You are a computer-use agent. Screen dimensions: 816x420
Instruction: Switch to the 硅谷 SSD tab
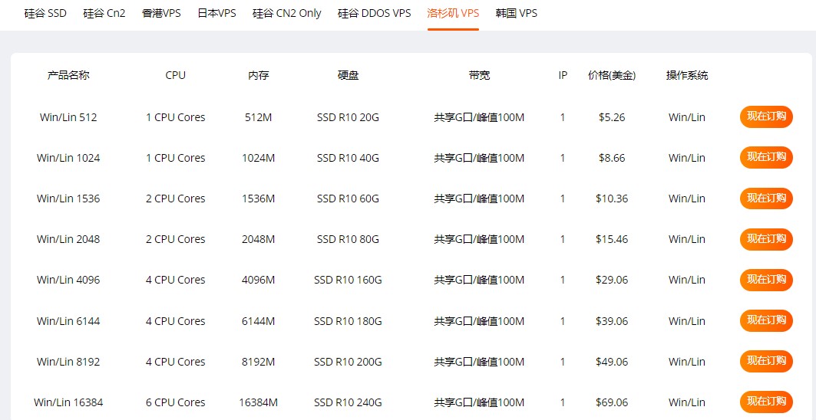[x=45, y=14]
